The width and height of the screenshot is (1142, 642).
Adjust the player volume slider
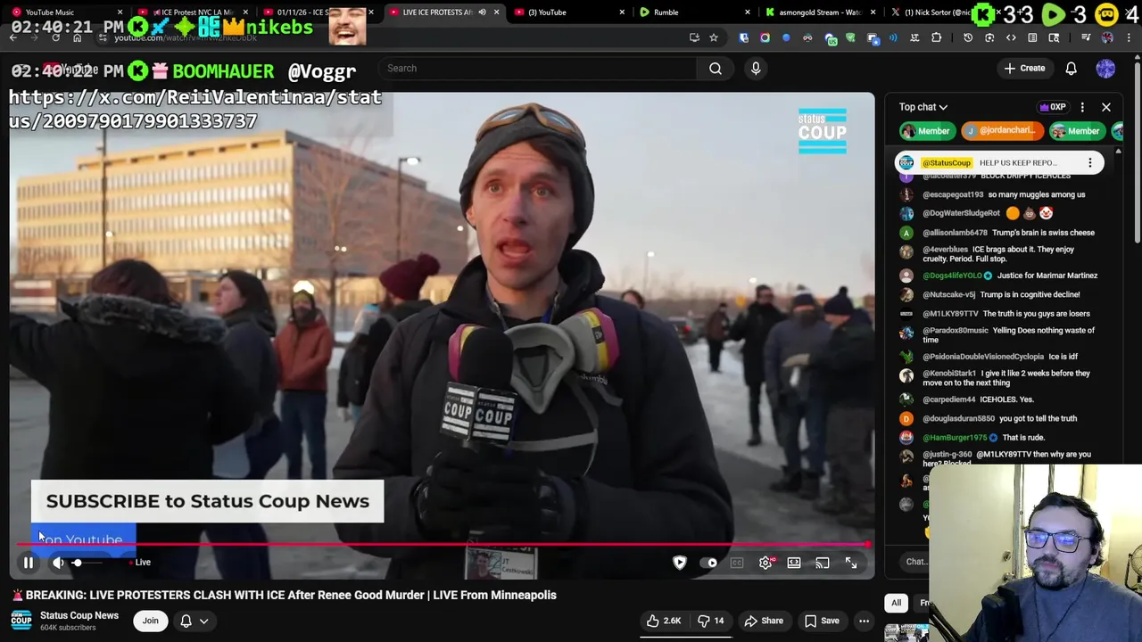pyautogui.click(x=87, y=563)
